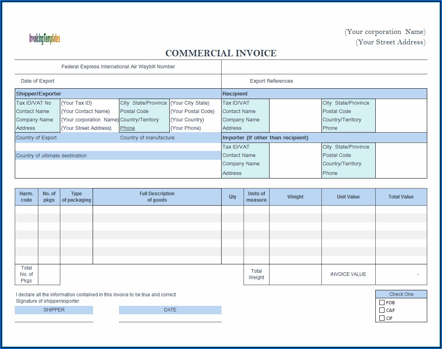The image size is (442, 349).
Task: Click the Total Weight cell label
Action: 256,274
